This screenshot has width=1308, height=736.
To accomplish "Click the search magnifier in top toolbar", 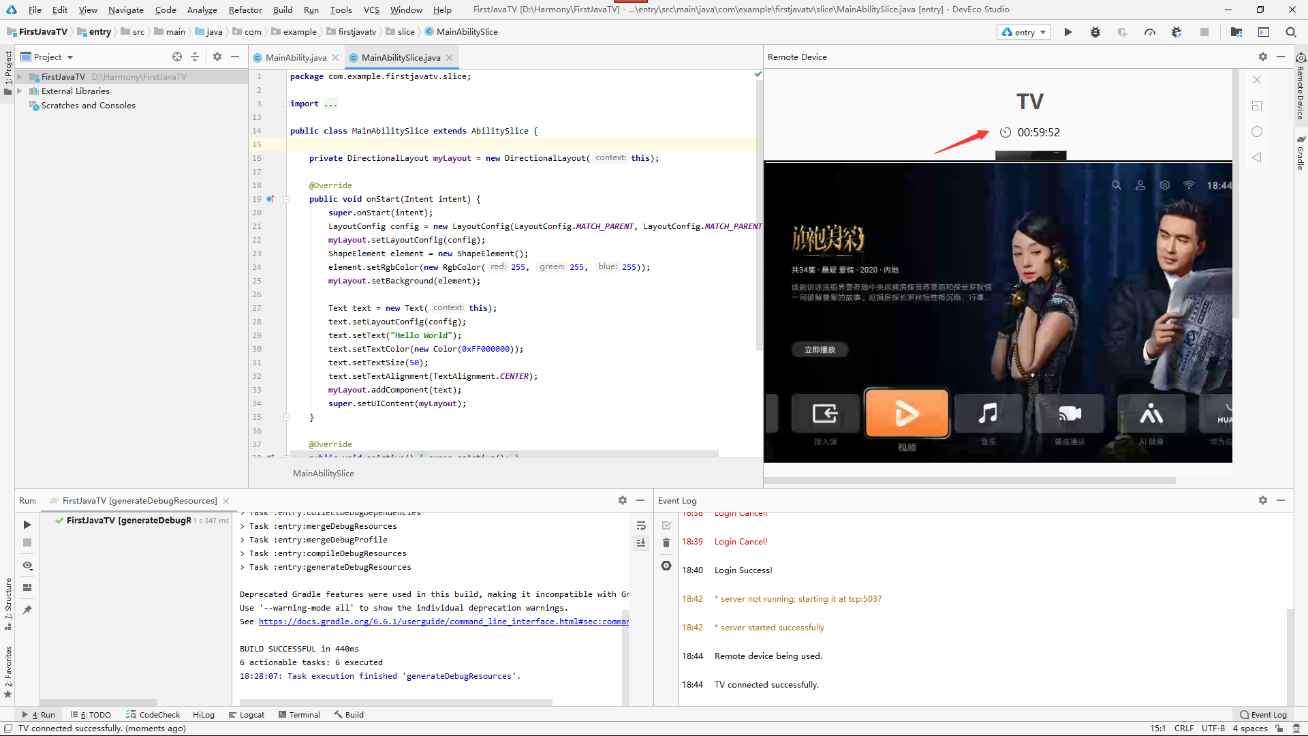I will [x=1290, y=32].
